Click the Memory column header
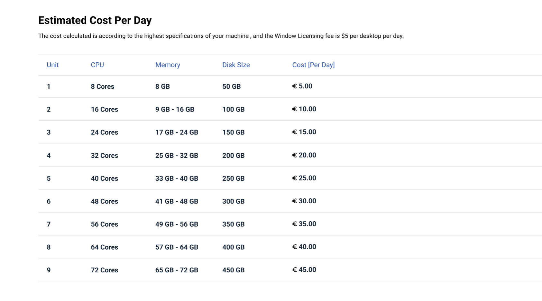The height and width of the screenshot is (301, 542). [168, 65]
